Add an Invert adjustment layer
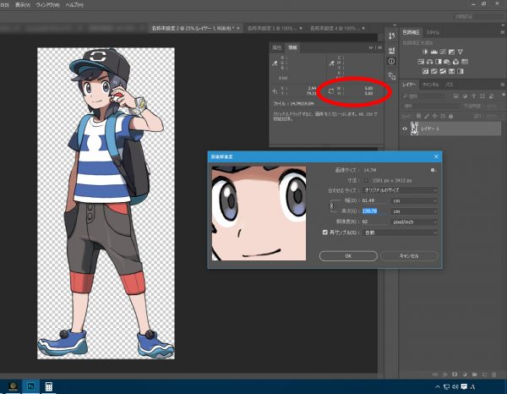 click(425, 71)
